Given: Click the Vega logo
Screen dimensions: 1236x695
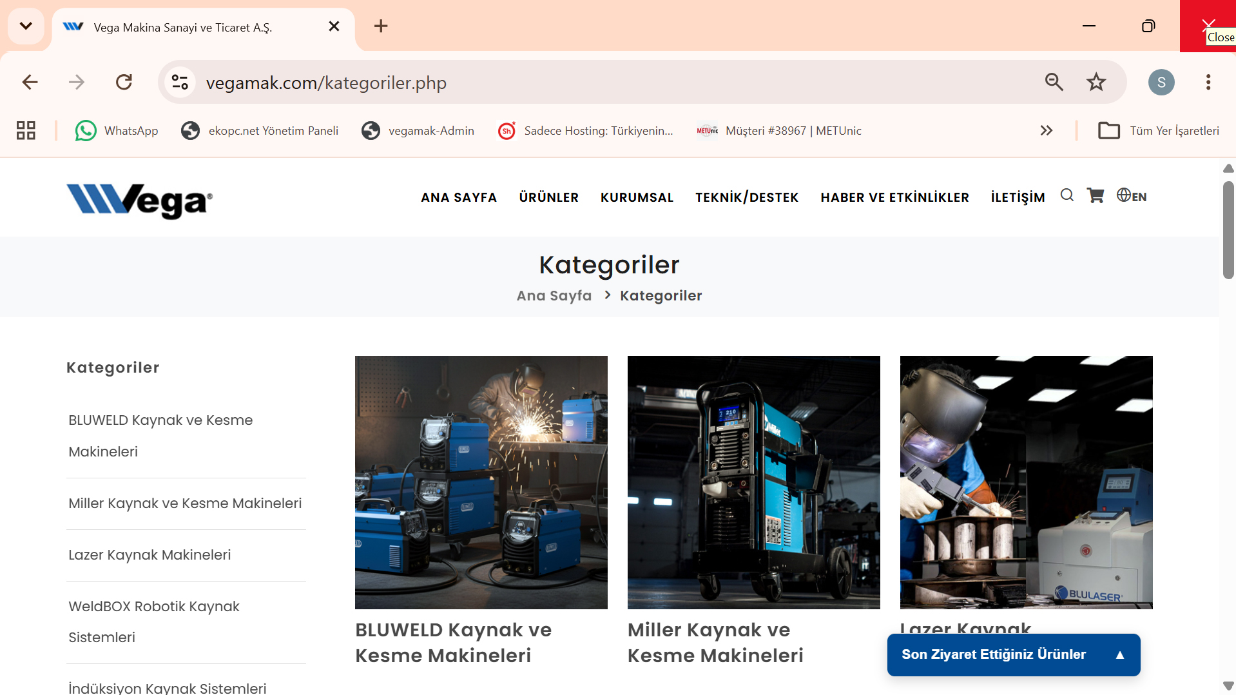Looking at the screenshot, I should click(x=140, y=201).
